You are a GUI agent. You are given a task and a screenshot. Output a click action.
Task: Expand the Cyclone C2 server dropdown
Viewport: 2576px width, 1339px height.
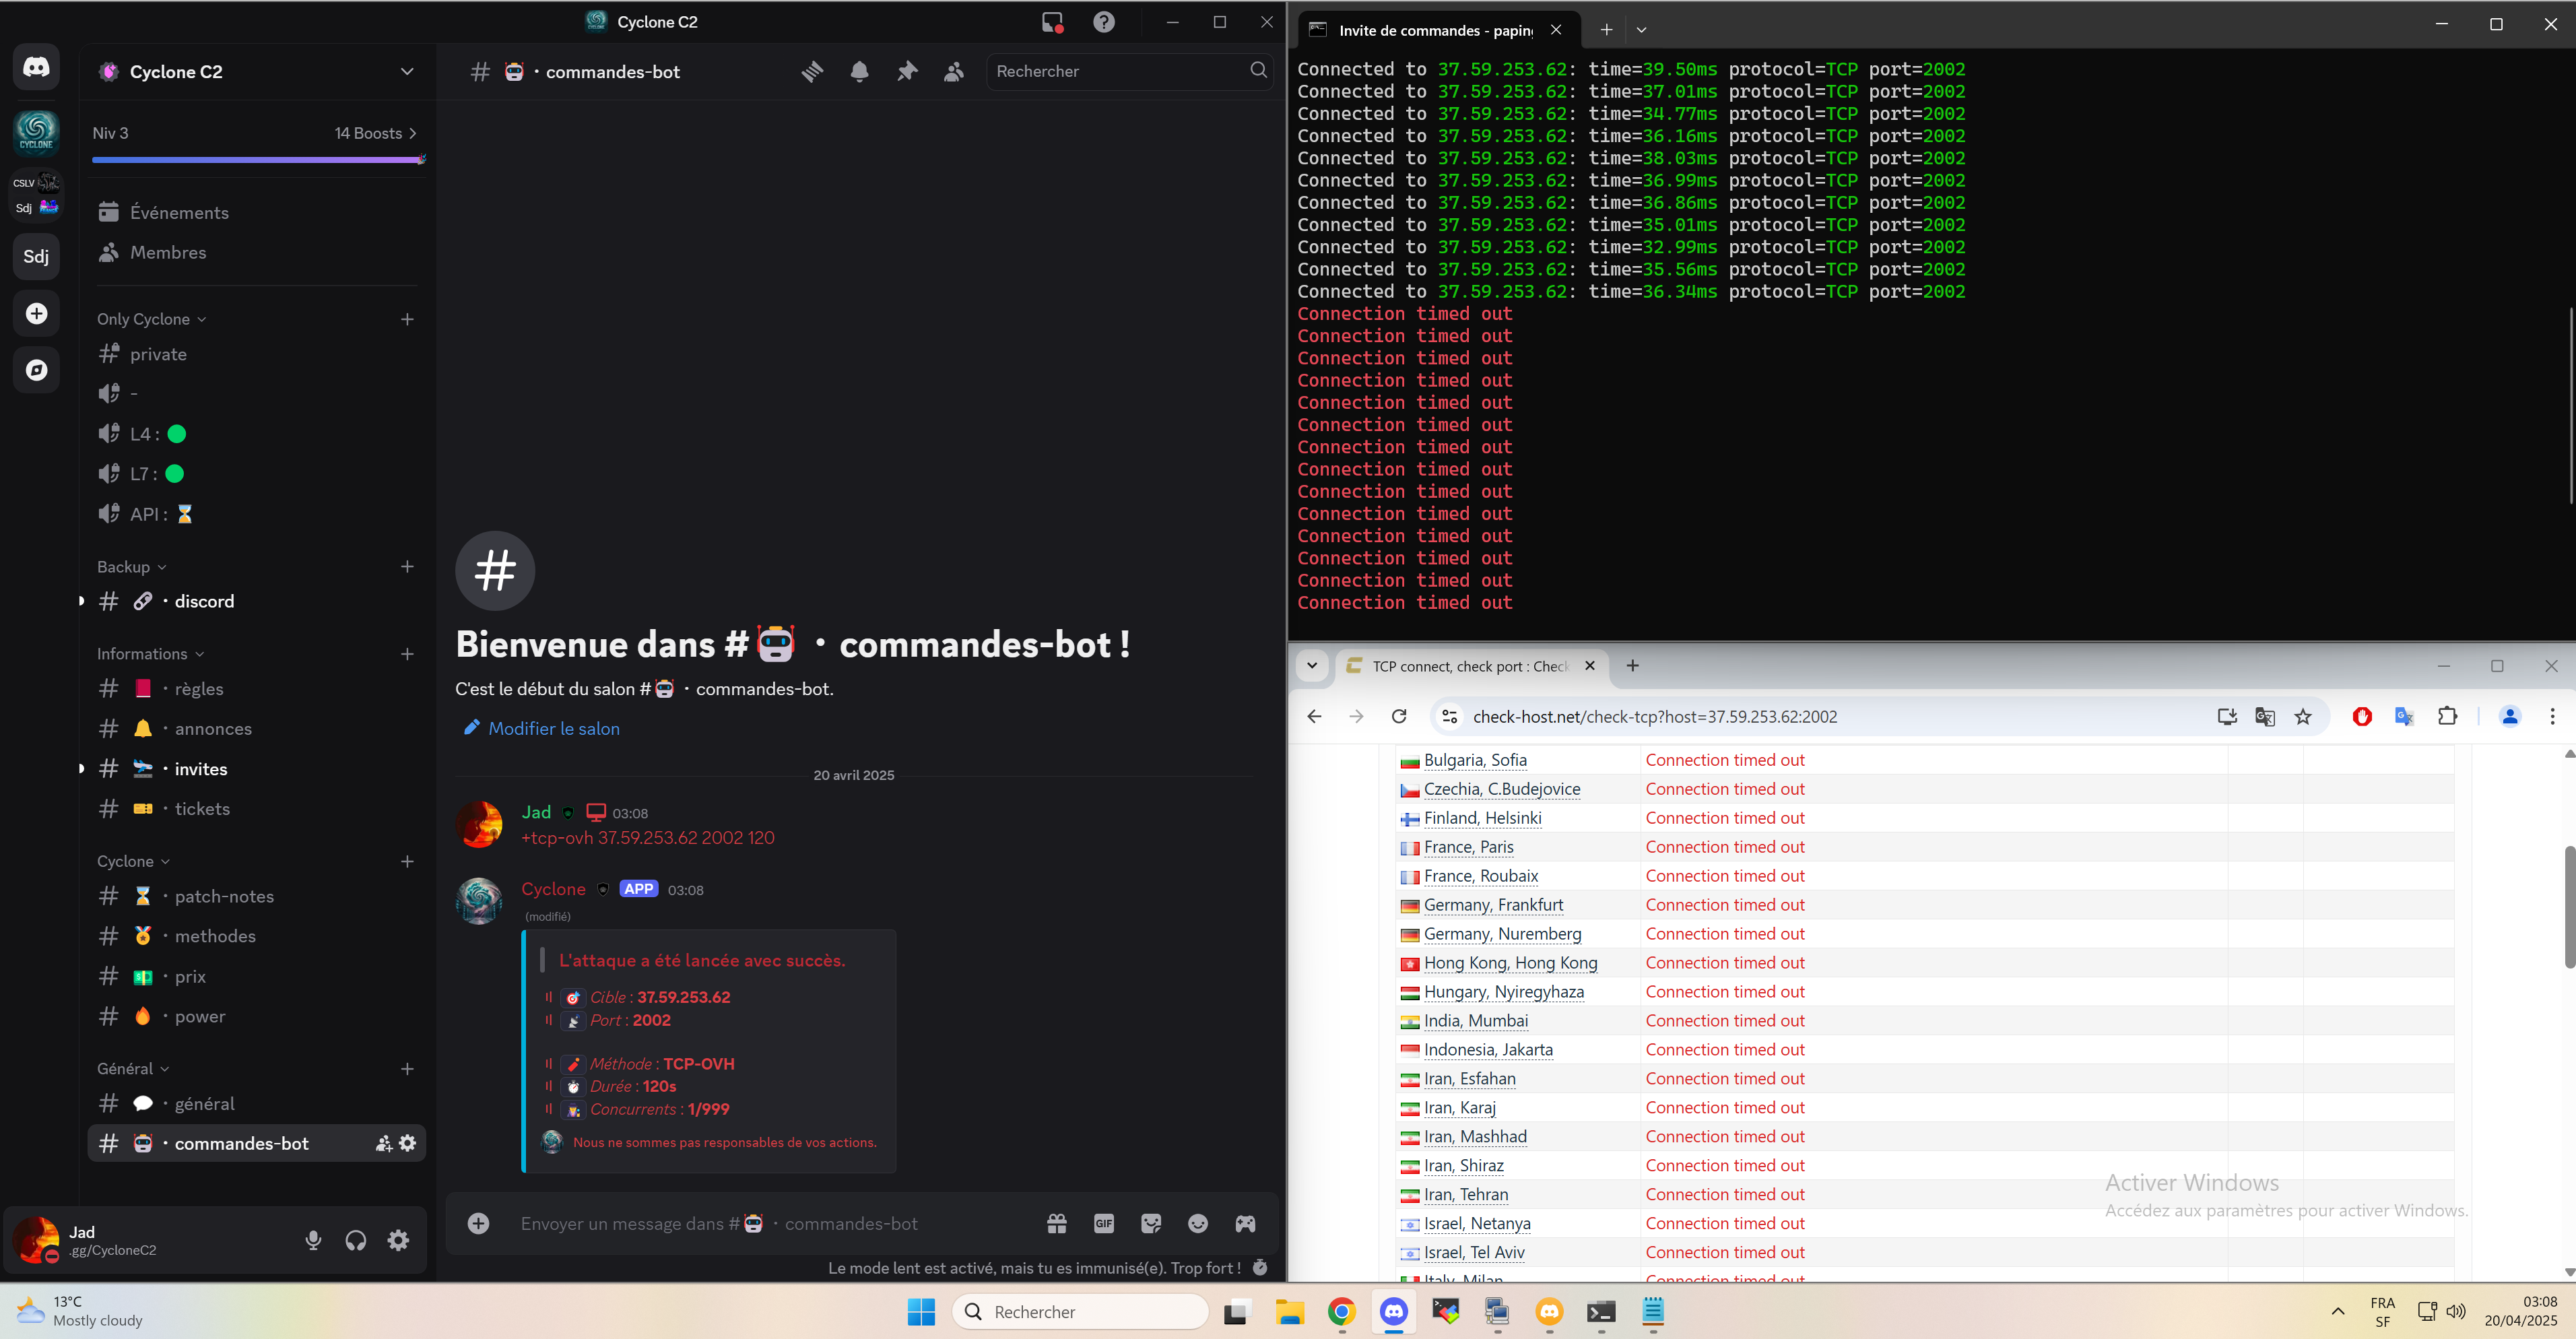coord(406,71)
